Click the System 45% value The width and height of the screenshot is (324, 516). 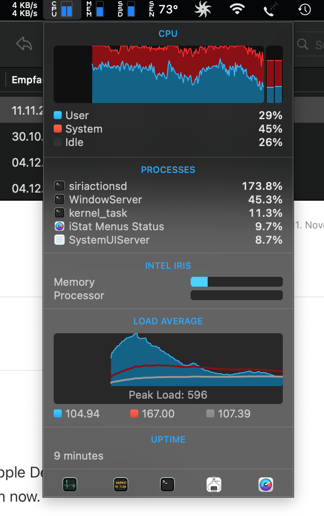coord(270,129)
